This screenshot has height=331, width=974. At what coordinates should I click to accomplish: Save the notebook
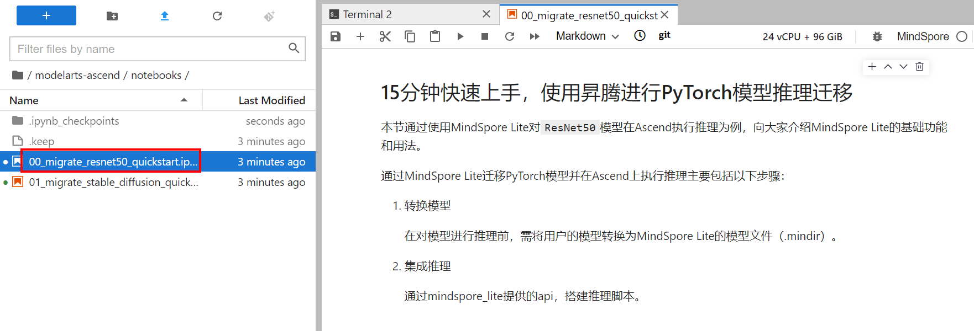tap(336, 36)
